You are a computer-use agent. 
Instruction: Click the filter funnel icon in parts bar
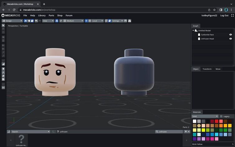(x=186, y=131)
